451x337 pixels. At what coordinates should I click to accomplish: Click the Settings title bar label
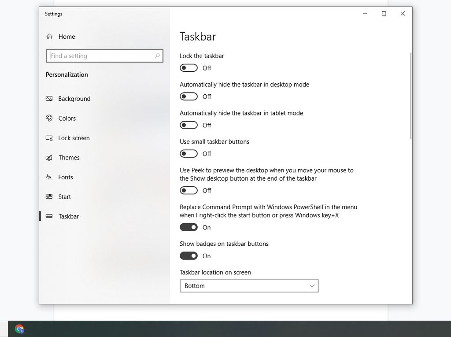pyautogui.click(x=53, y=14)
